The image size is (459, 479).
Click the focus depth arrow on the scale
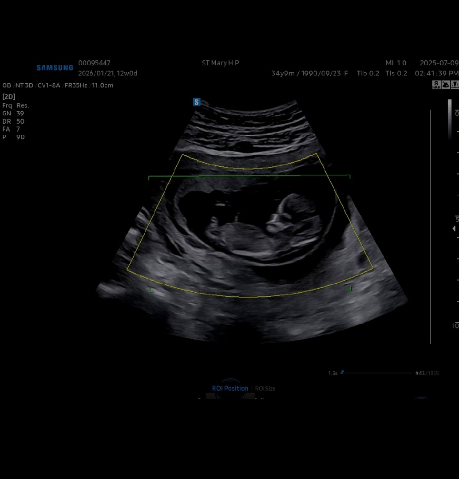(454, 228)
